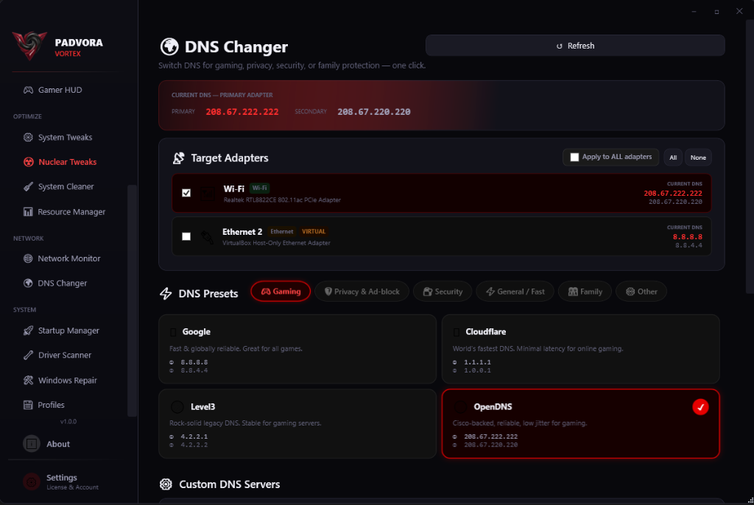
Task: Open System Cleaner page
Action: click(67, 186)
